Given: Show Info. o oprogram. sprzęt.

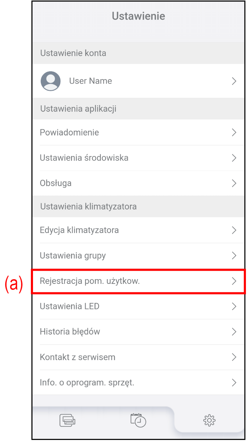Looking at the screenshot, I should (x=87, y=382).
